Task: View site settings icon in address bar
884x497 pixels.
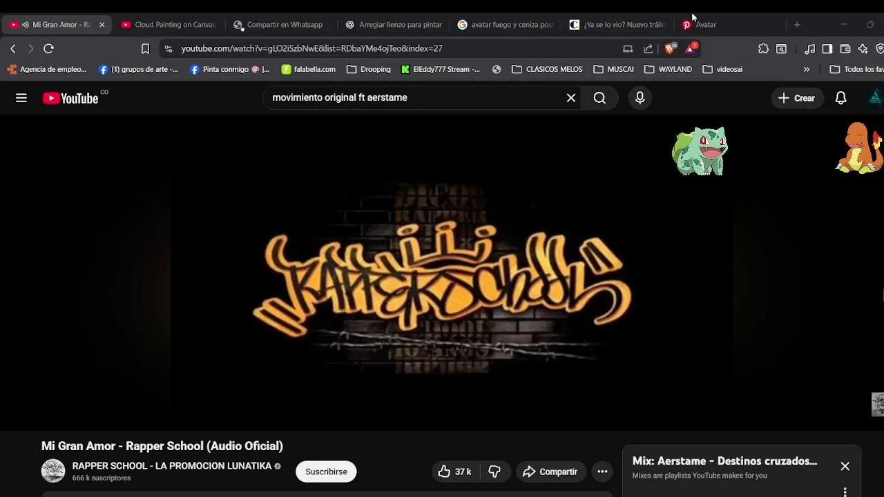Action: [x=169, y=48]
